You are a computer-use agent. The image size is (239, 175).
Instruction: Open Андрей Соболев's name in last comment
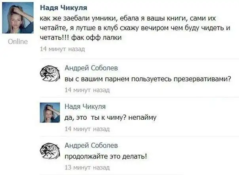pos(91,145)
